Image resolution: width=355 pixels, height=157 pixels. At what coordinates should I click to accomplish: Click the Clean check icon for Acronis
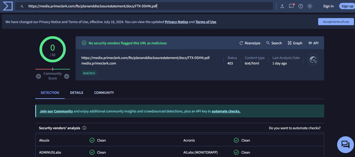click(236, 140)
